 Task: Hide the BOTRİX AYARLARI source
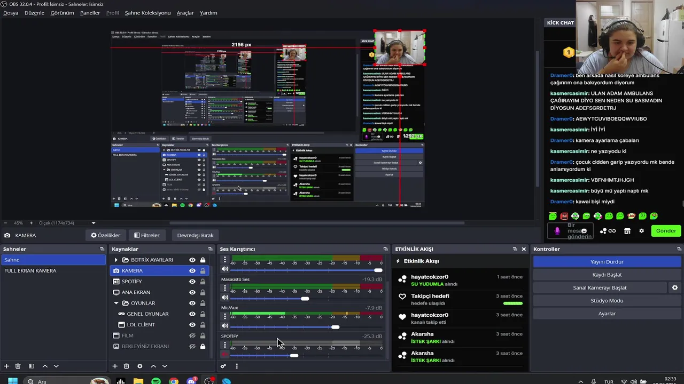192,260
